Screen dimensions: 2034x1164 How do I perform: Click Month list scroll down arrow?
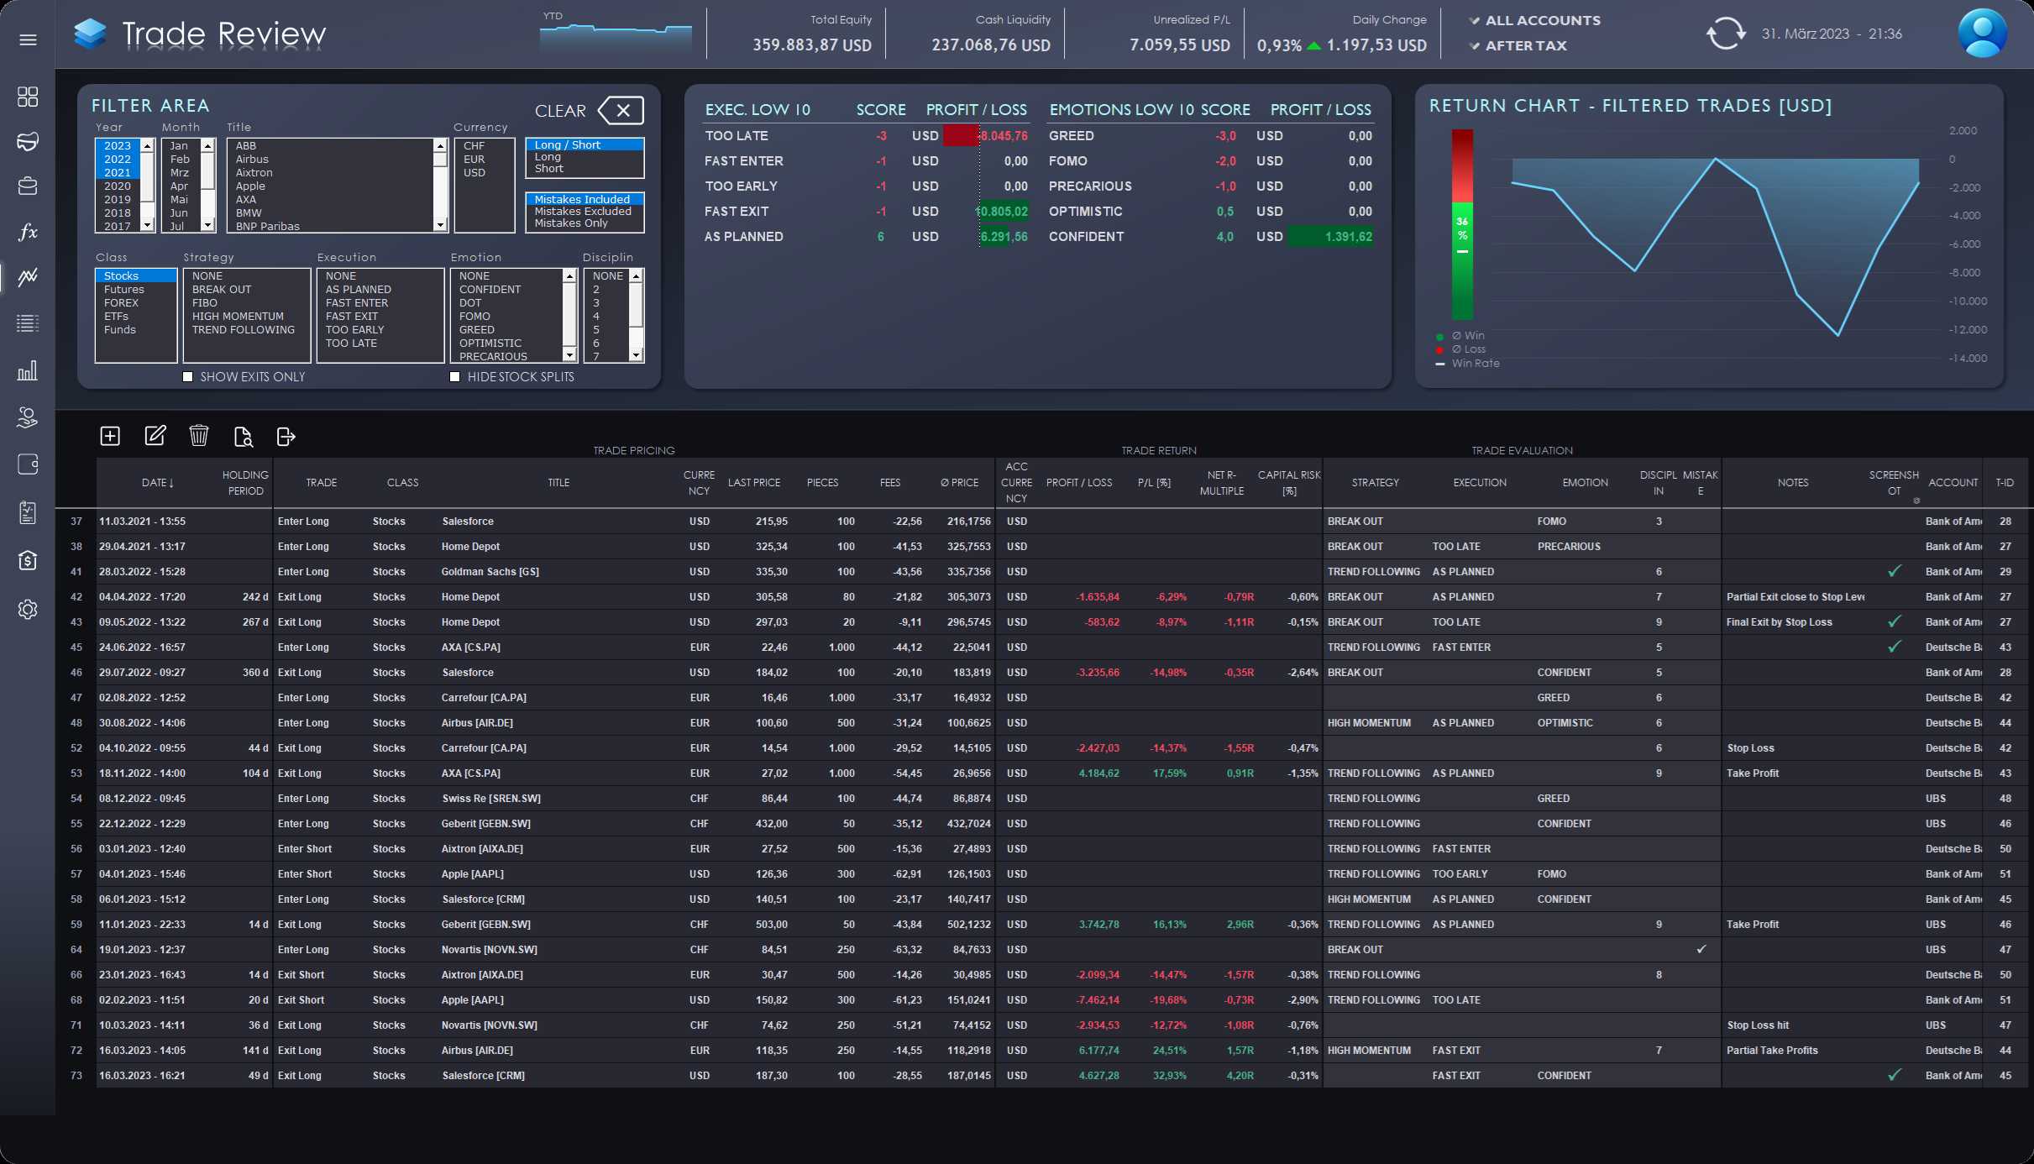pos(207,225)
